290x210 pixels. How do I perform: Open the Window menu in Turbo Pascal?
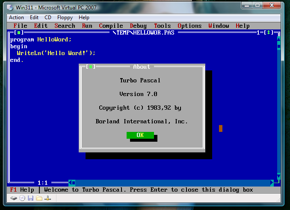tap(219, 26)
